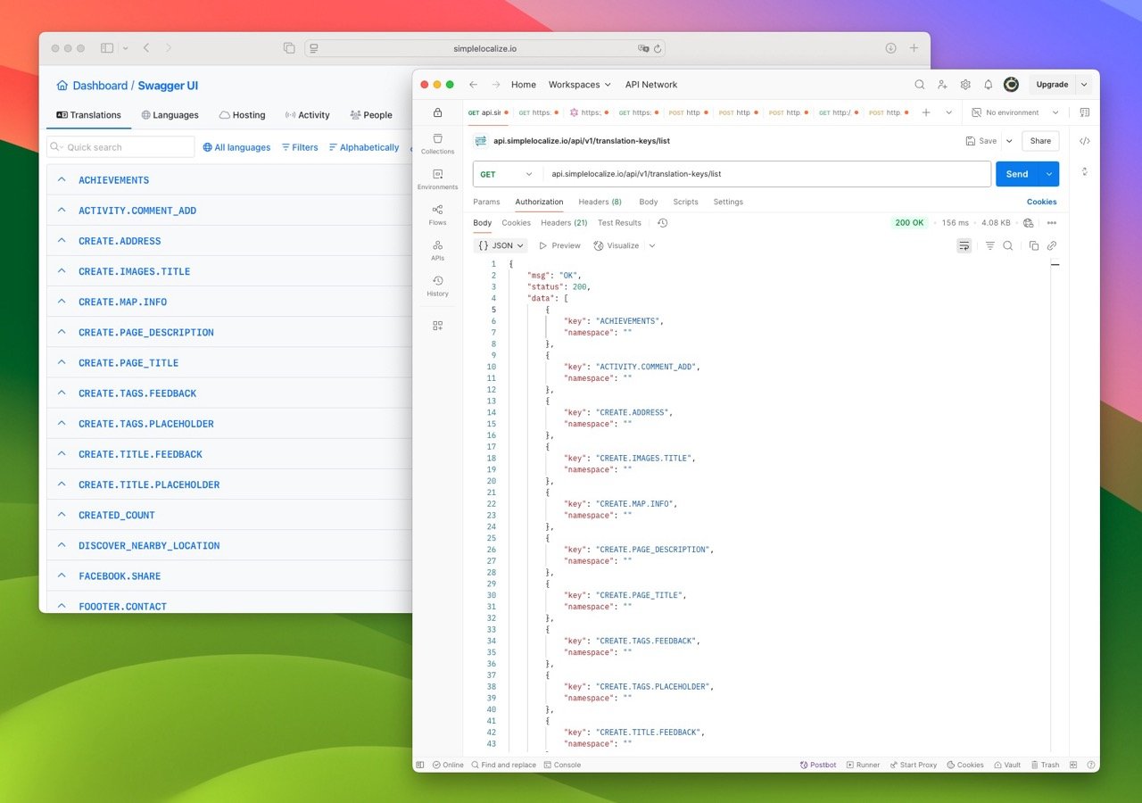This screenshot has height=803, width=1142.
Task: Open the dropdown next to Visualize
Action: coord(652,245)
